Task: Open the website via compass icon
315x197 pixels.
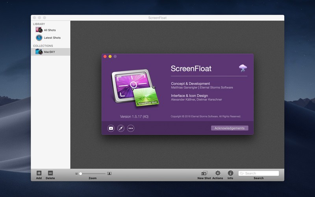Action: tap(121, 128)
